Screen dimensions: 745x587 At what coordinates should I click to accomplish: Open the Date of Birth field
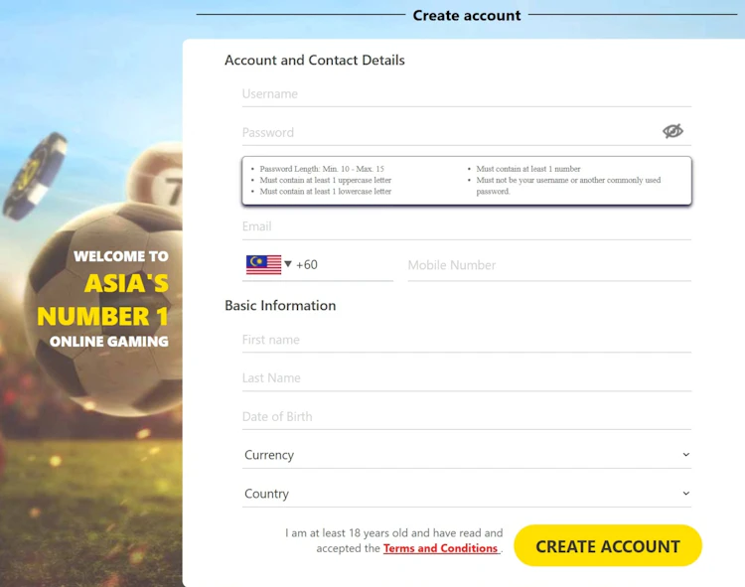467,416
